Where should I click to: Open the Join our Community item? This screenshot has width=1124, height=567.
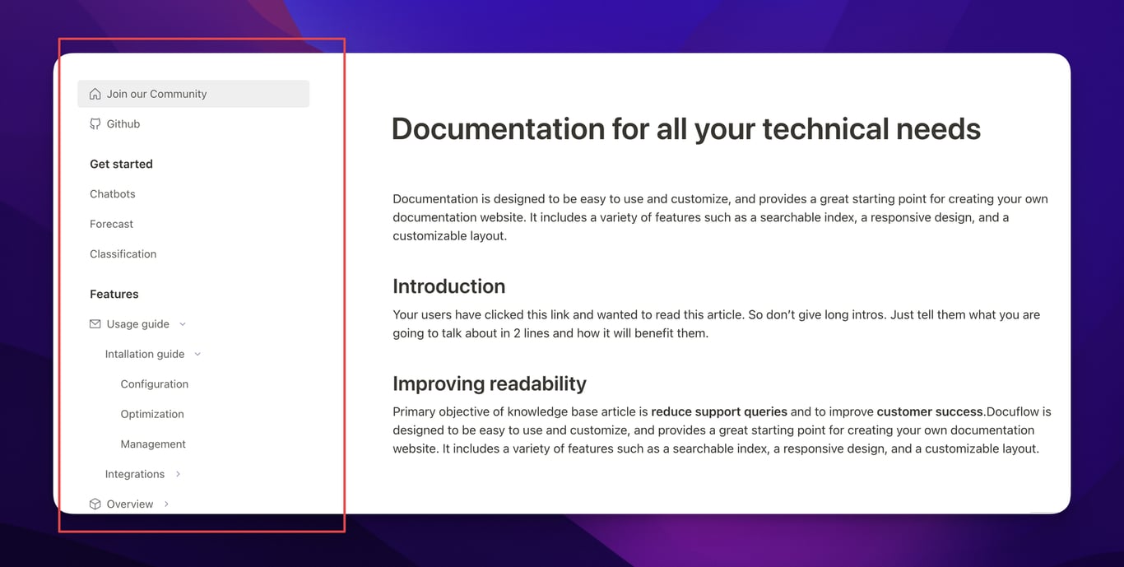(x=156, y=94)
